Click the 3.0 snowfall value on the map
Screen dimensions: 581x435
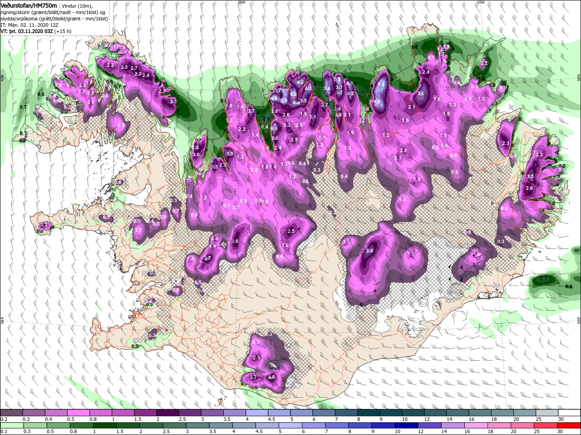click(x=196, y=155)
